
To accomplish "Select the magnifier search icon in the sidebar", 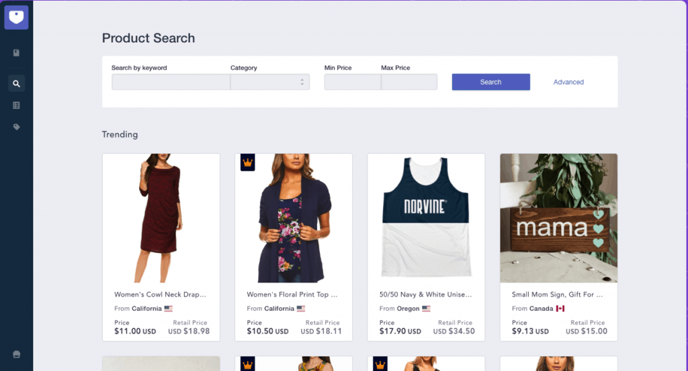I will click(16, 83).
